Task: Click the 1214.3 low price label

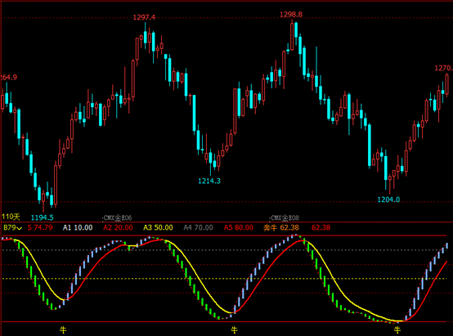Action: click(209, 181)
